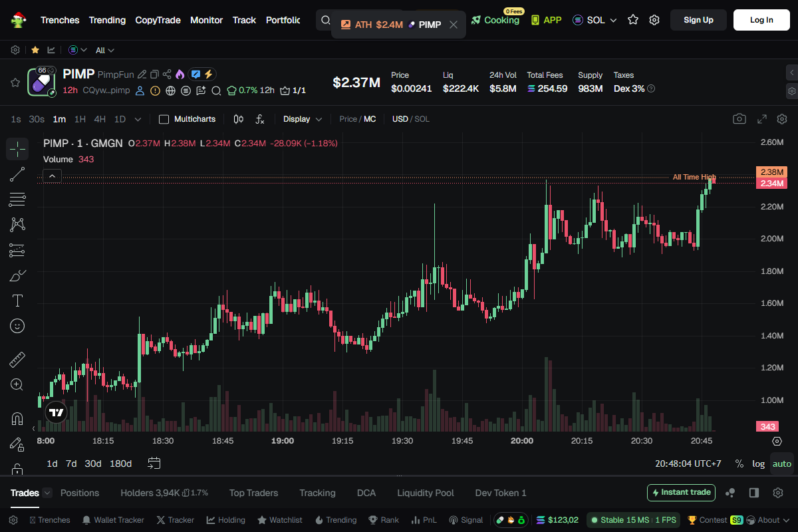798x532 pixels.
Task: Open the candlestick chart type selector
Action: (x=239, y=119)
